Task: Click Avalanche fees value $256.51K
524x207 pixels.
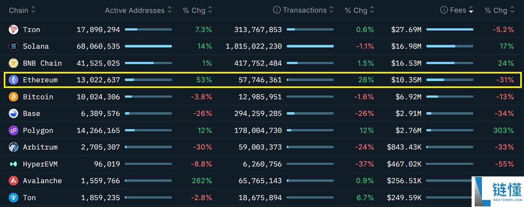Action: point(404,181)
